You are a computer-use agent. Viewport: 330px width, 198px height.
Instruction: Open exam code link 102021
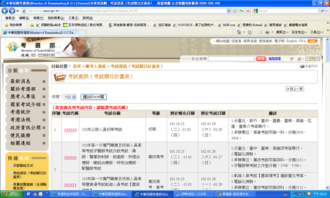(x=70, y=185)
